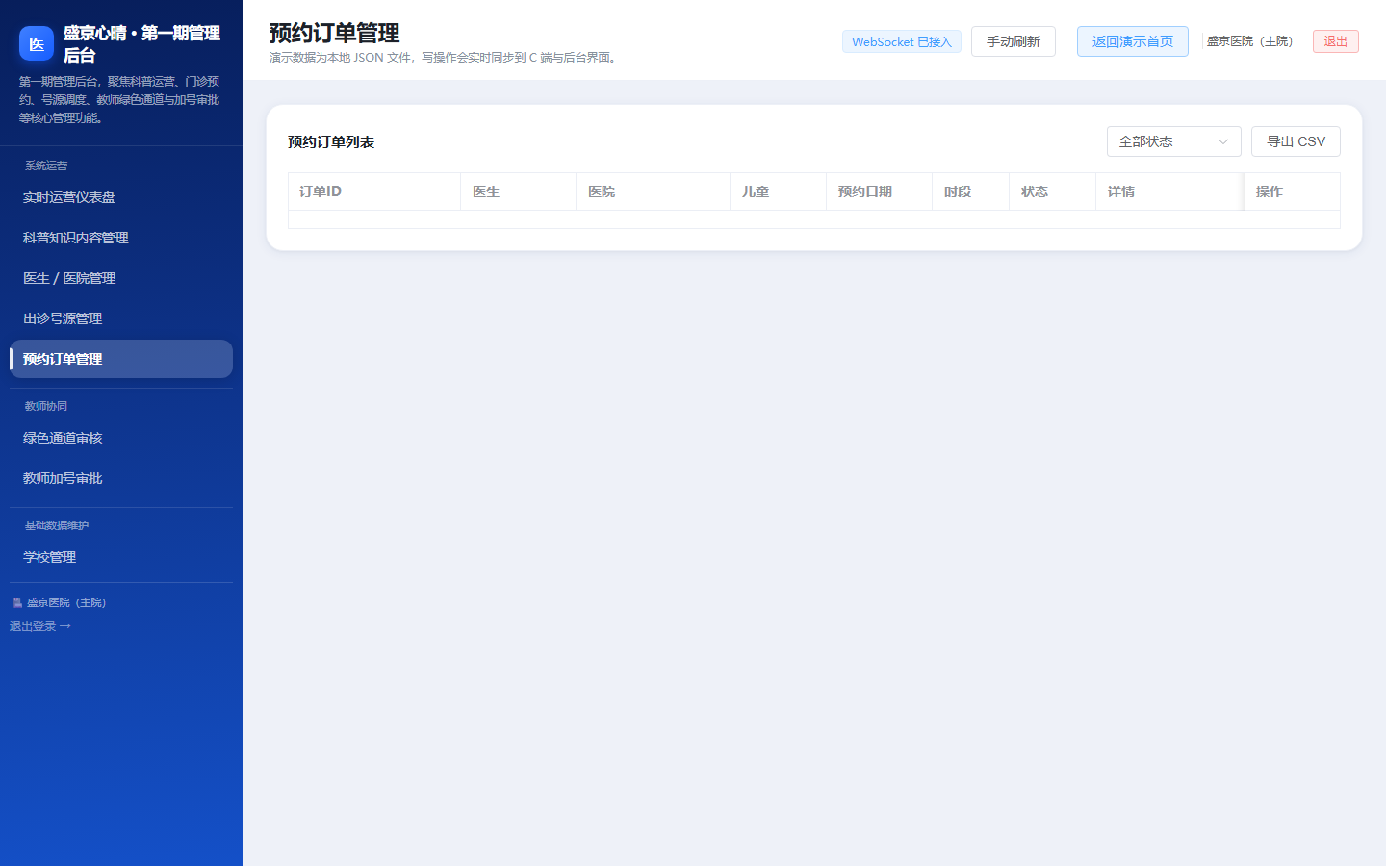This screenshot has width=1386, height=866.
Task: Click the chevron arrow in 全部状态 select
Action: (x=1223, y=141)
